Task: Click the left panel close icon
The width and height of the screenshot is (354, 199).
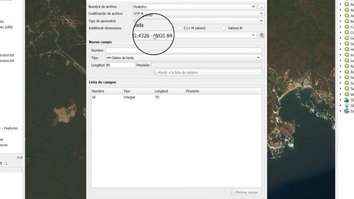Action: 22,158
